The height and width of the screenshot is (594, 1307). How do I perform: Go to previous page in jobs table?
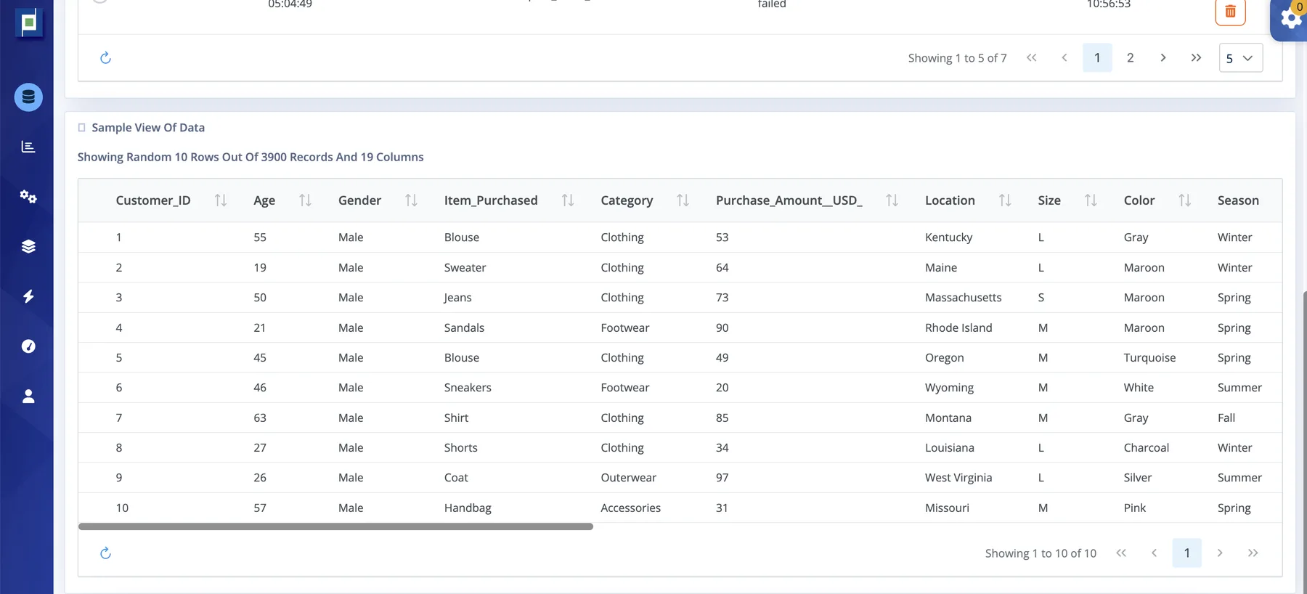pos(1064,58)
